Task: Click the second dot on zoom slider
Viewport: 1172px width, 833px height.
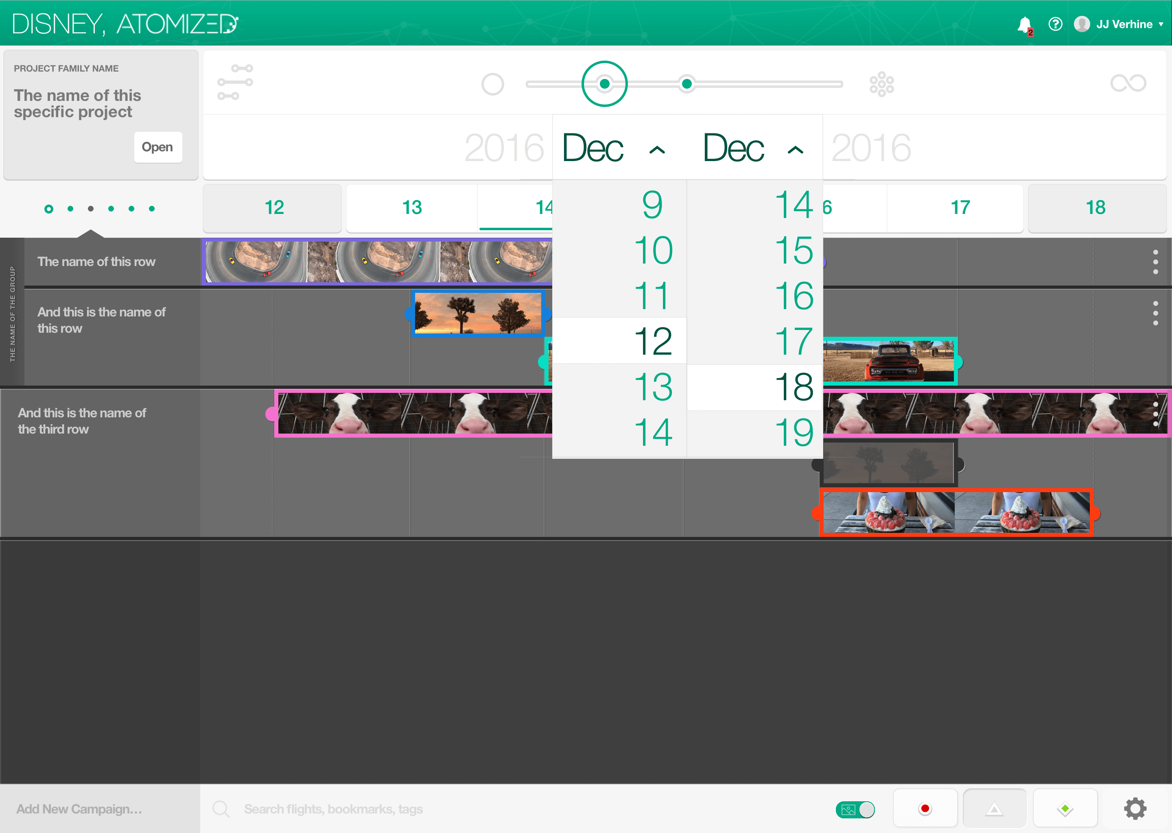Action: point(687,84)
